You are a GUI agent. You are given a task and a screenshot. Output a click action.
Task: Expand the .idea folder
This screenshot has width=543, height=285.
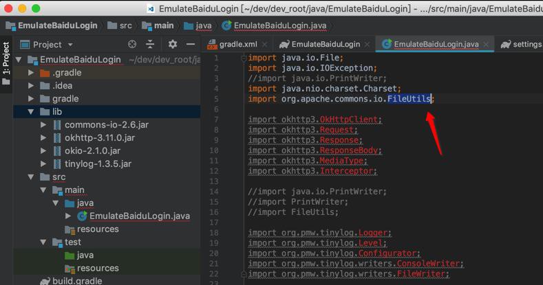pos(31,86)
